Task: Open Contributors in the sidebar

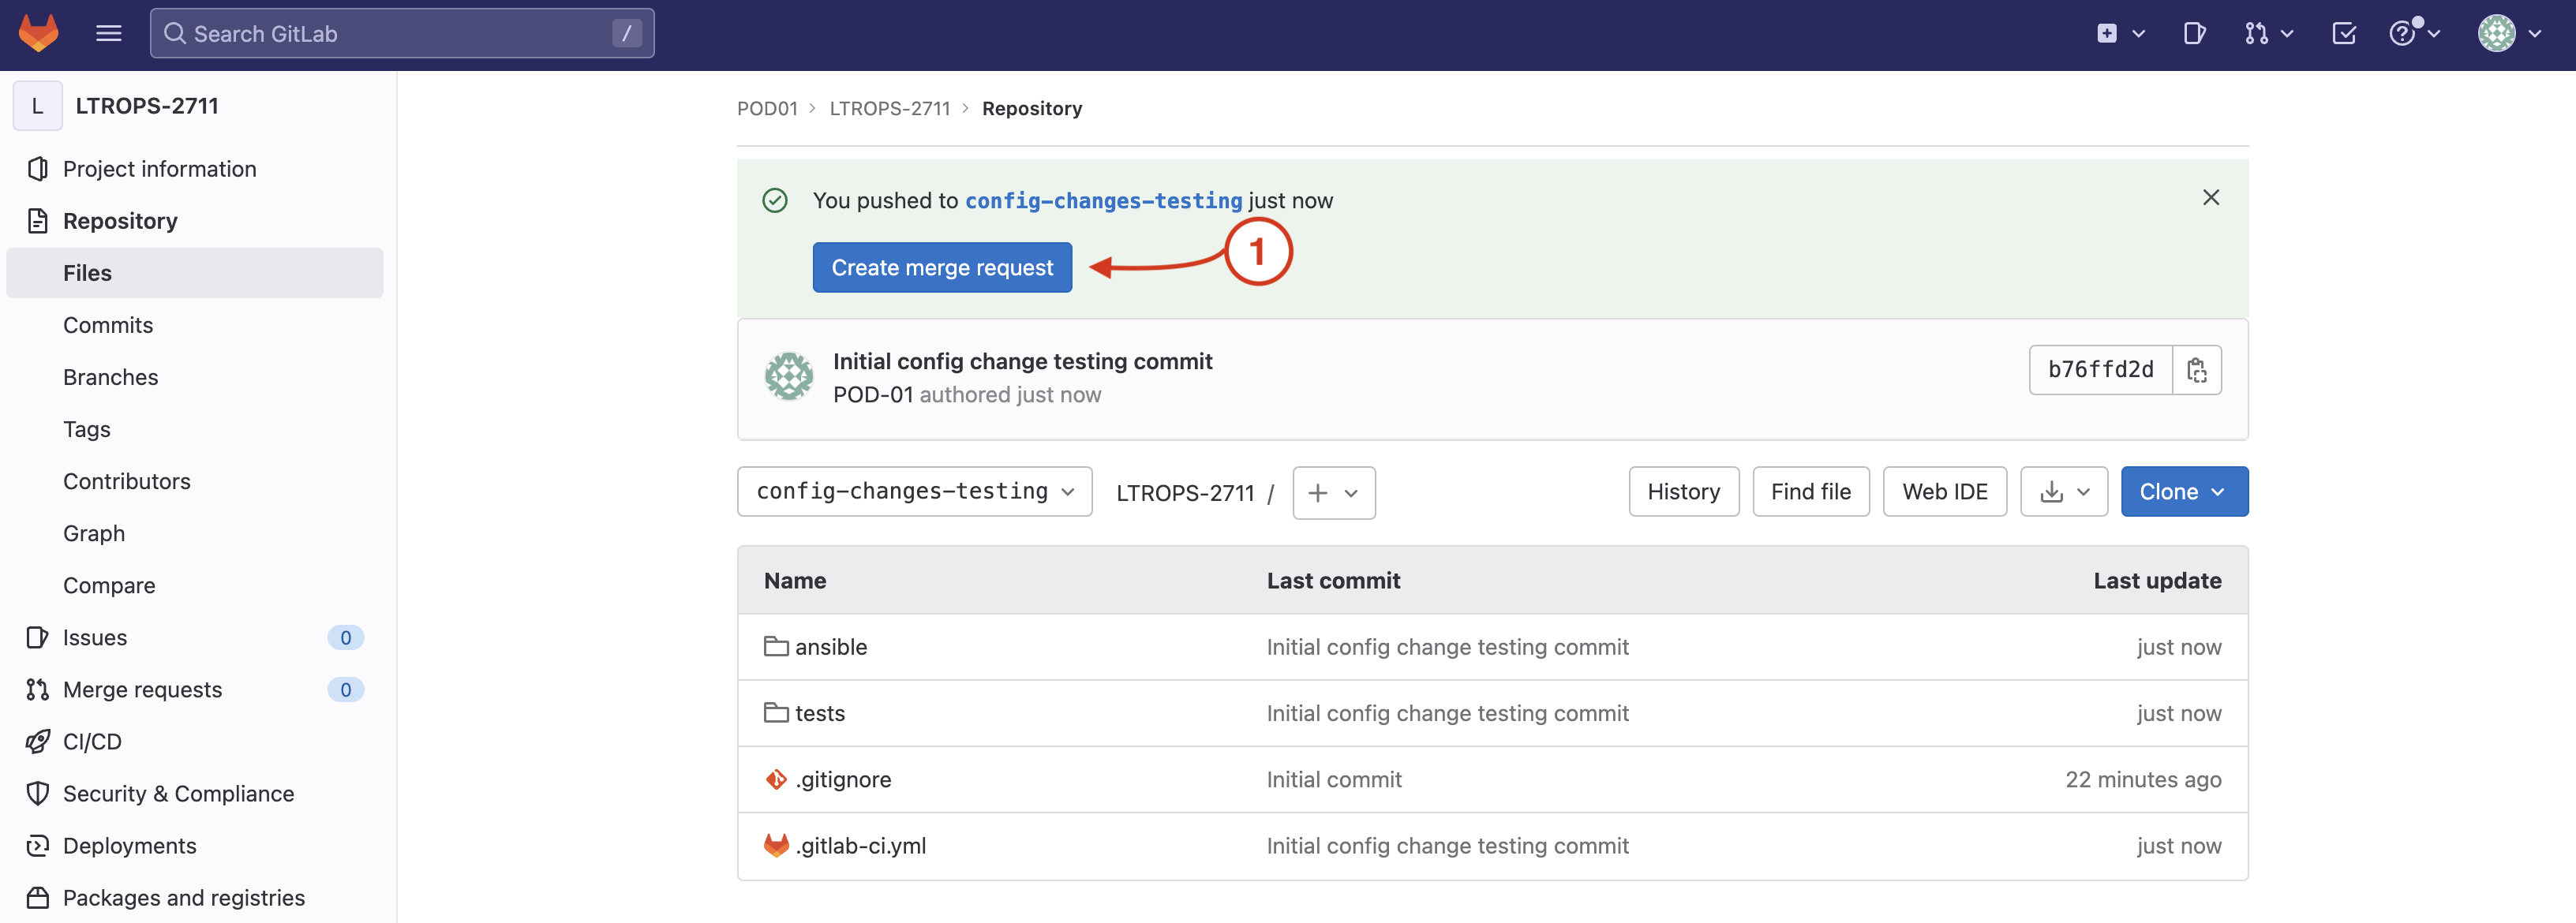Action: point(127,481)
